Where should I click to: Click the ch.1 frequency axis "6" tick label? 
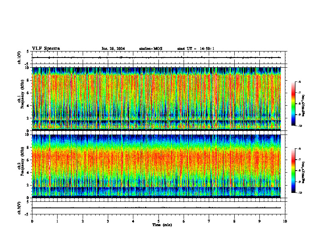28,93
